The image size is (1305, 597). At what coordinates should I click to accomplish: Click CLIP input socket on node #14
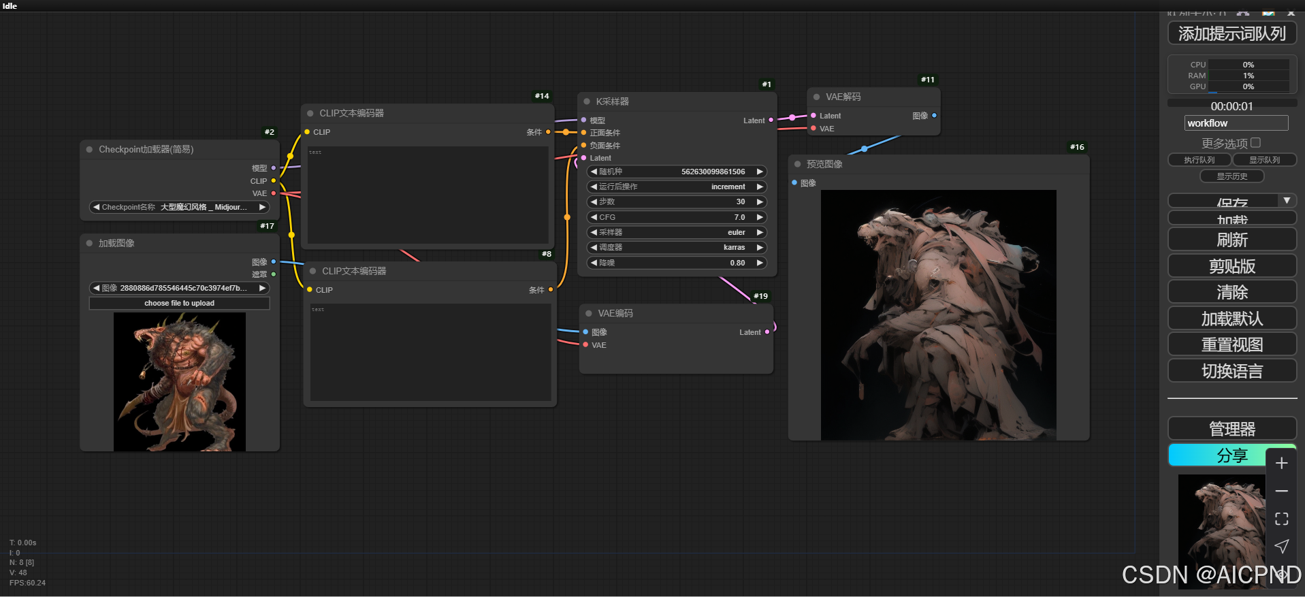[x=307, y=132]
